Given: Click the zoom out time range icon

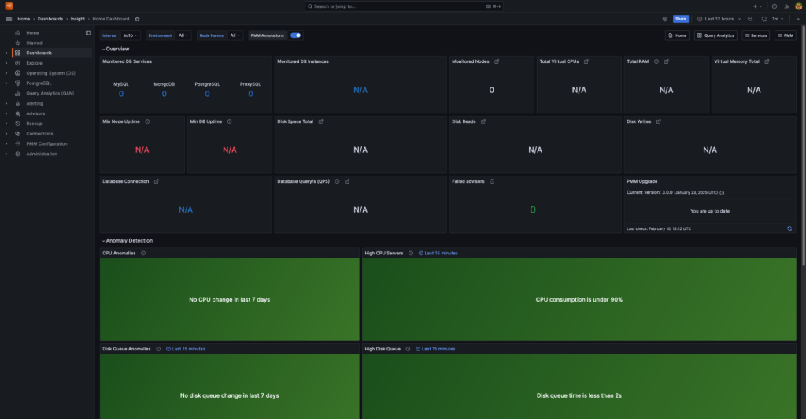Looking at the screenshot, I should pyautogui.click(x=750, y=18).
